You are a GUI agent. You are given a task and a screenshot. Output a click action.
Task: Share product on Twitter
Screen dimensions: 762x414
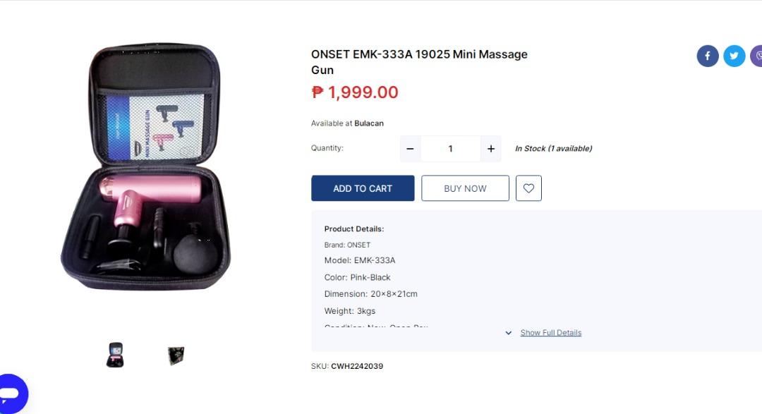[x=734, y=56]
